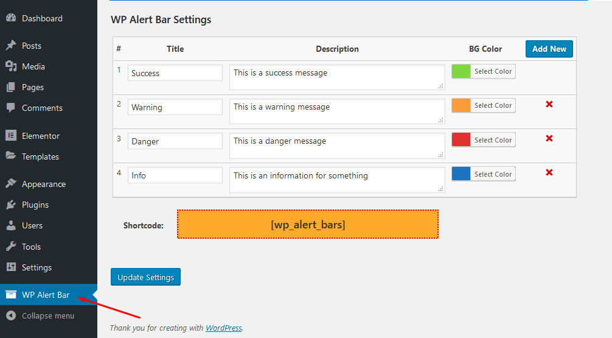Click the Collapse menu arrow icon

11,315
